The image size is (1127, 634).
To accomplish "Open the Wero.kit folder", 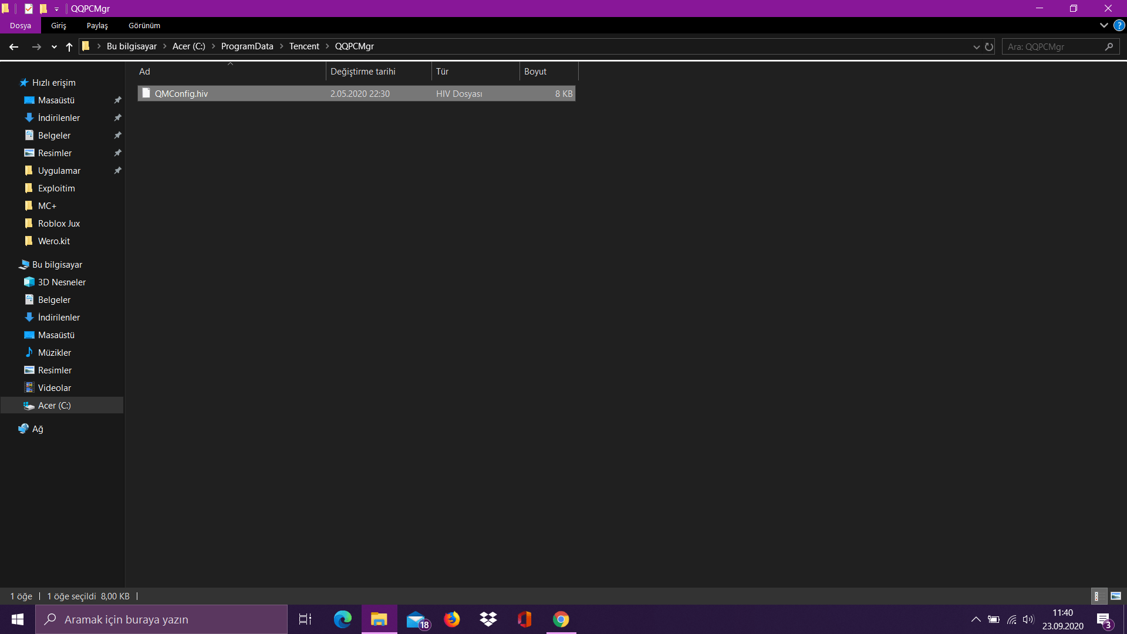I will (x=54, y=241).
